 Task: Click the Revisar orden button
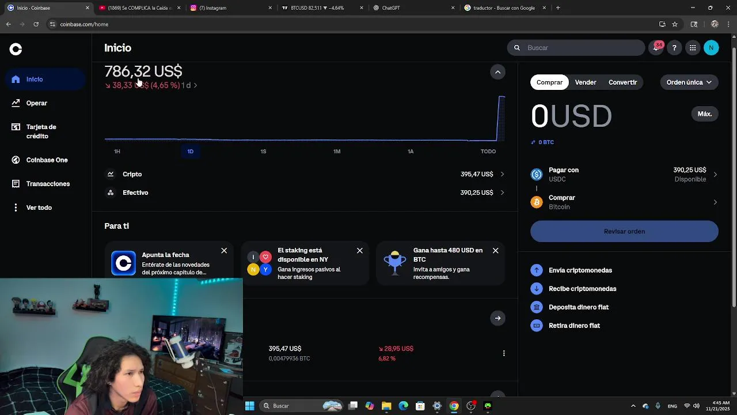624,232
